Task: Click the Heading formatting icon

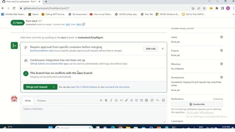Action: pyautogui.click(x=101, y=100)
